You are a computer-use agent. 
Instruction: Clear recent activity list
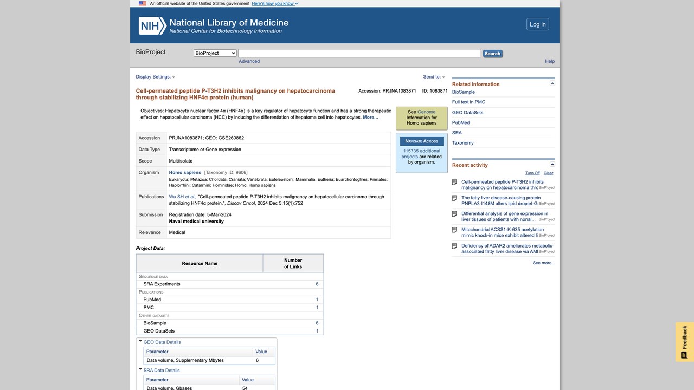coord(549,173)
